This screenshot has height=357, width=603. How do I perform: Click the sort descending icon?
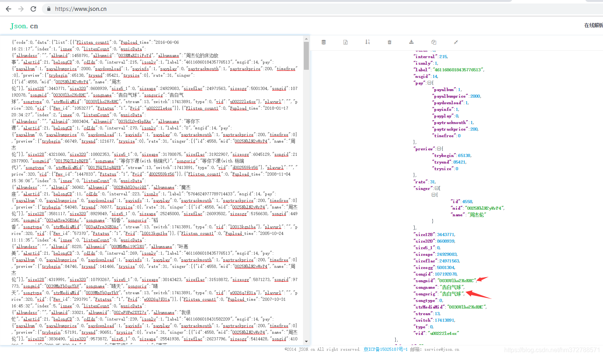[x=367, y=42]
